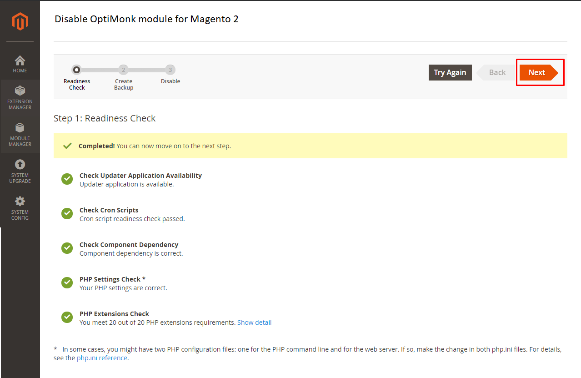Click the 'Disable' step label
This screenshot has width=581, height=378.
click(x=170, y=81)
